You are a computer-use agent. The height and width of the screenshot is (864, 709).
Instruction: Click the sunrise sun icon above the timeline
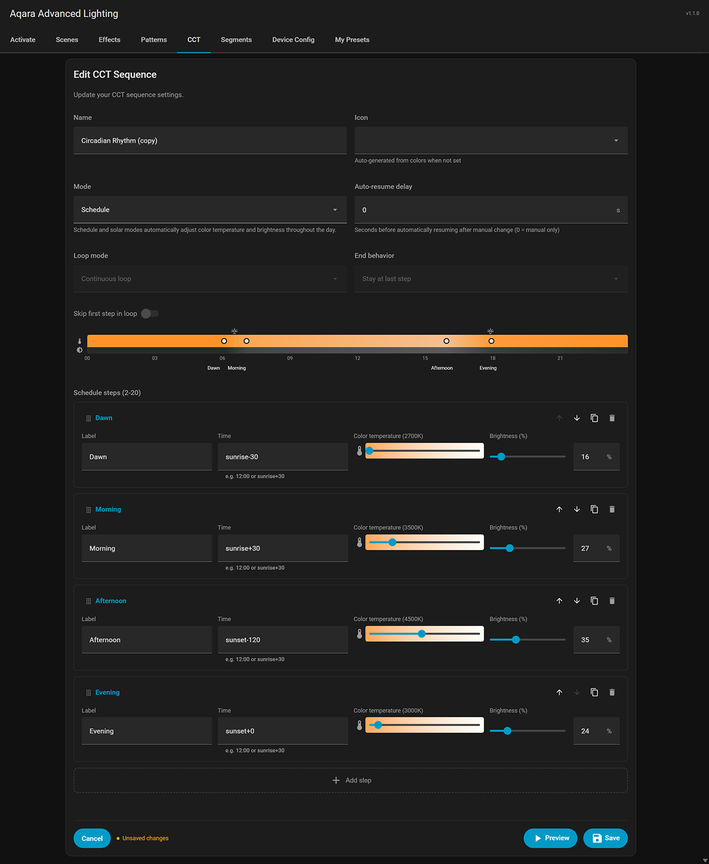[x=234, y=330]
